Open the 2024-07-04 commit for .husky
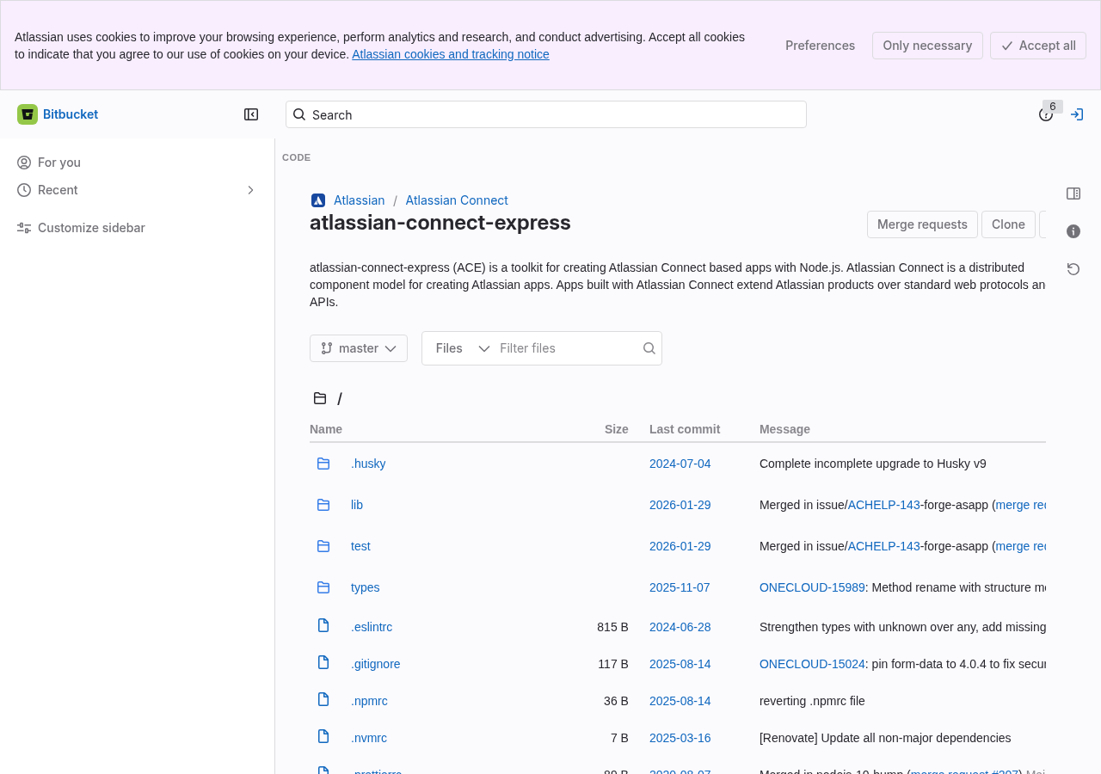The height and width of the screenshot is (774, 1101). coord(680,464)
